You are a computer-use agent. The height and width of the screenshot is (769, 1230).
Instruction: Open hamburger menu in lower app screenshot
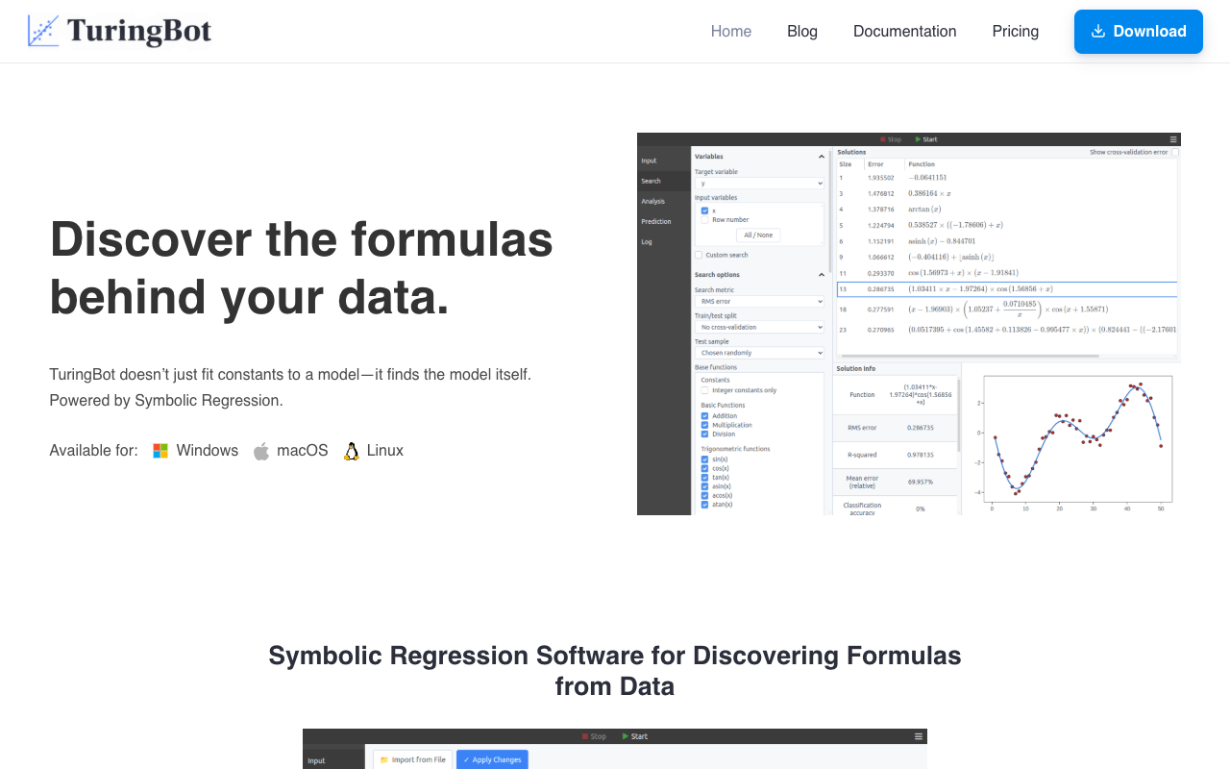pyautogui.click(x=919, y=736)
